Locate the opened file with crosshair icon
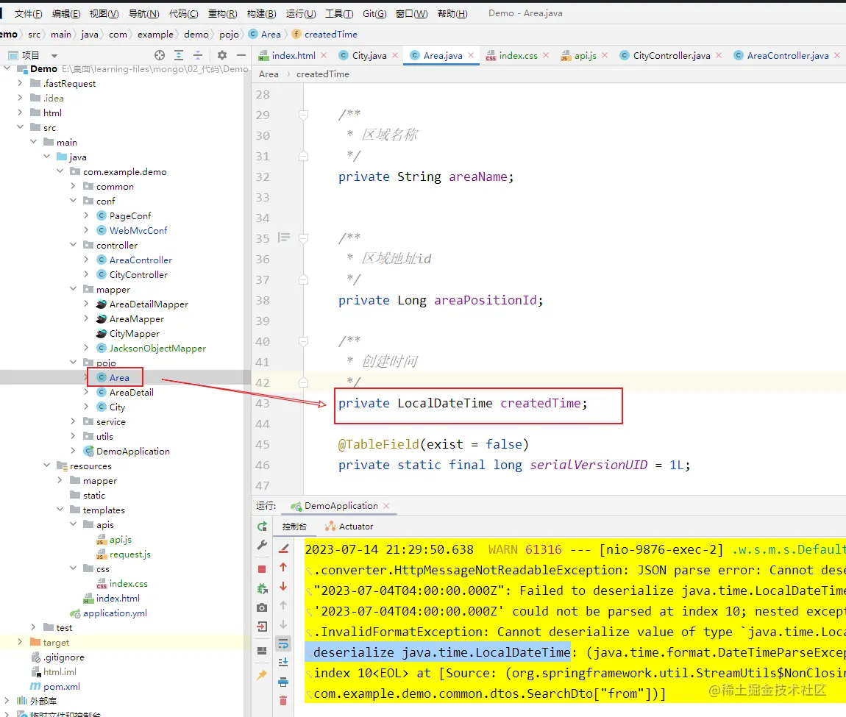 (x=159, y=55)
